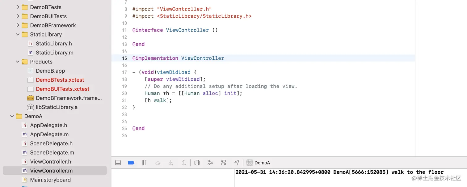Click @implementation ViewController line
This screenshot has width=467, height=187.
coord(178,58)
